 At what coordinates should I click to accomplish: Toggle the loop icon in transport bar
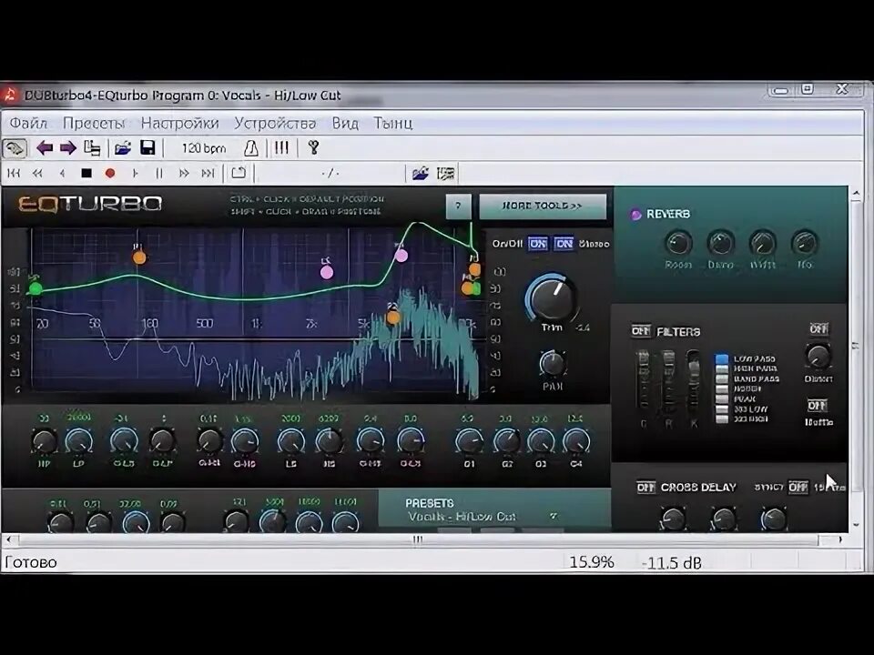(239, 173)
